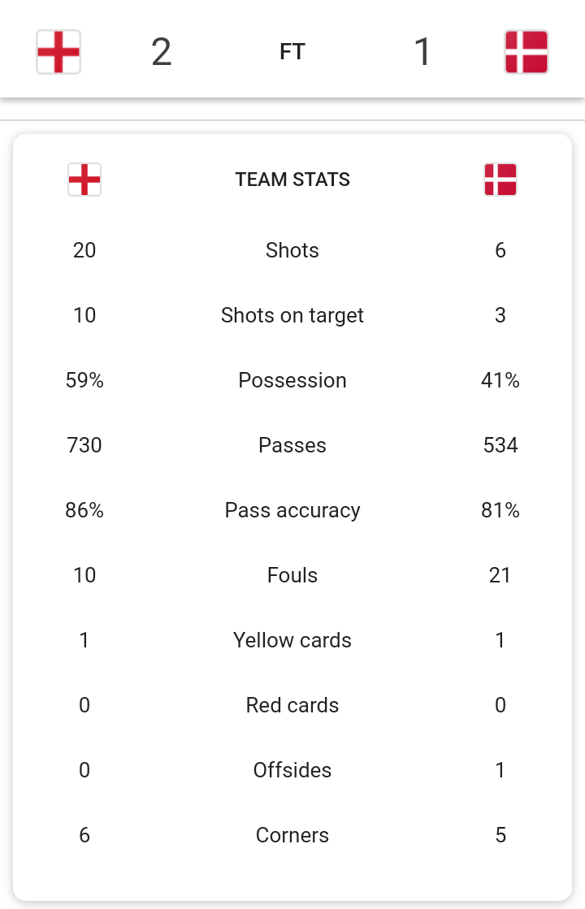
Task: Click the England flag in the score header
Action: pos(58,52)
